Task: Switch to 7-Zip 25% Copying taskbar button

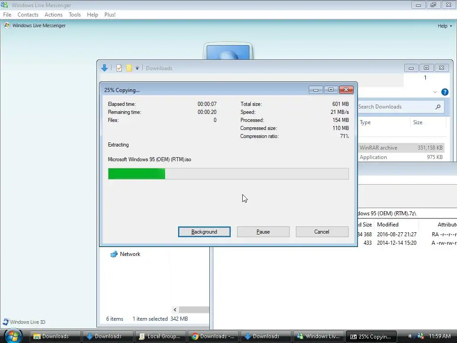Action: (371, 336)
